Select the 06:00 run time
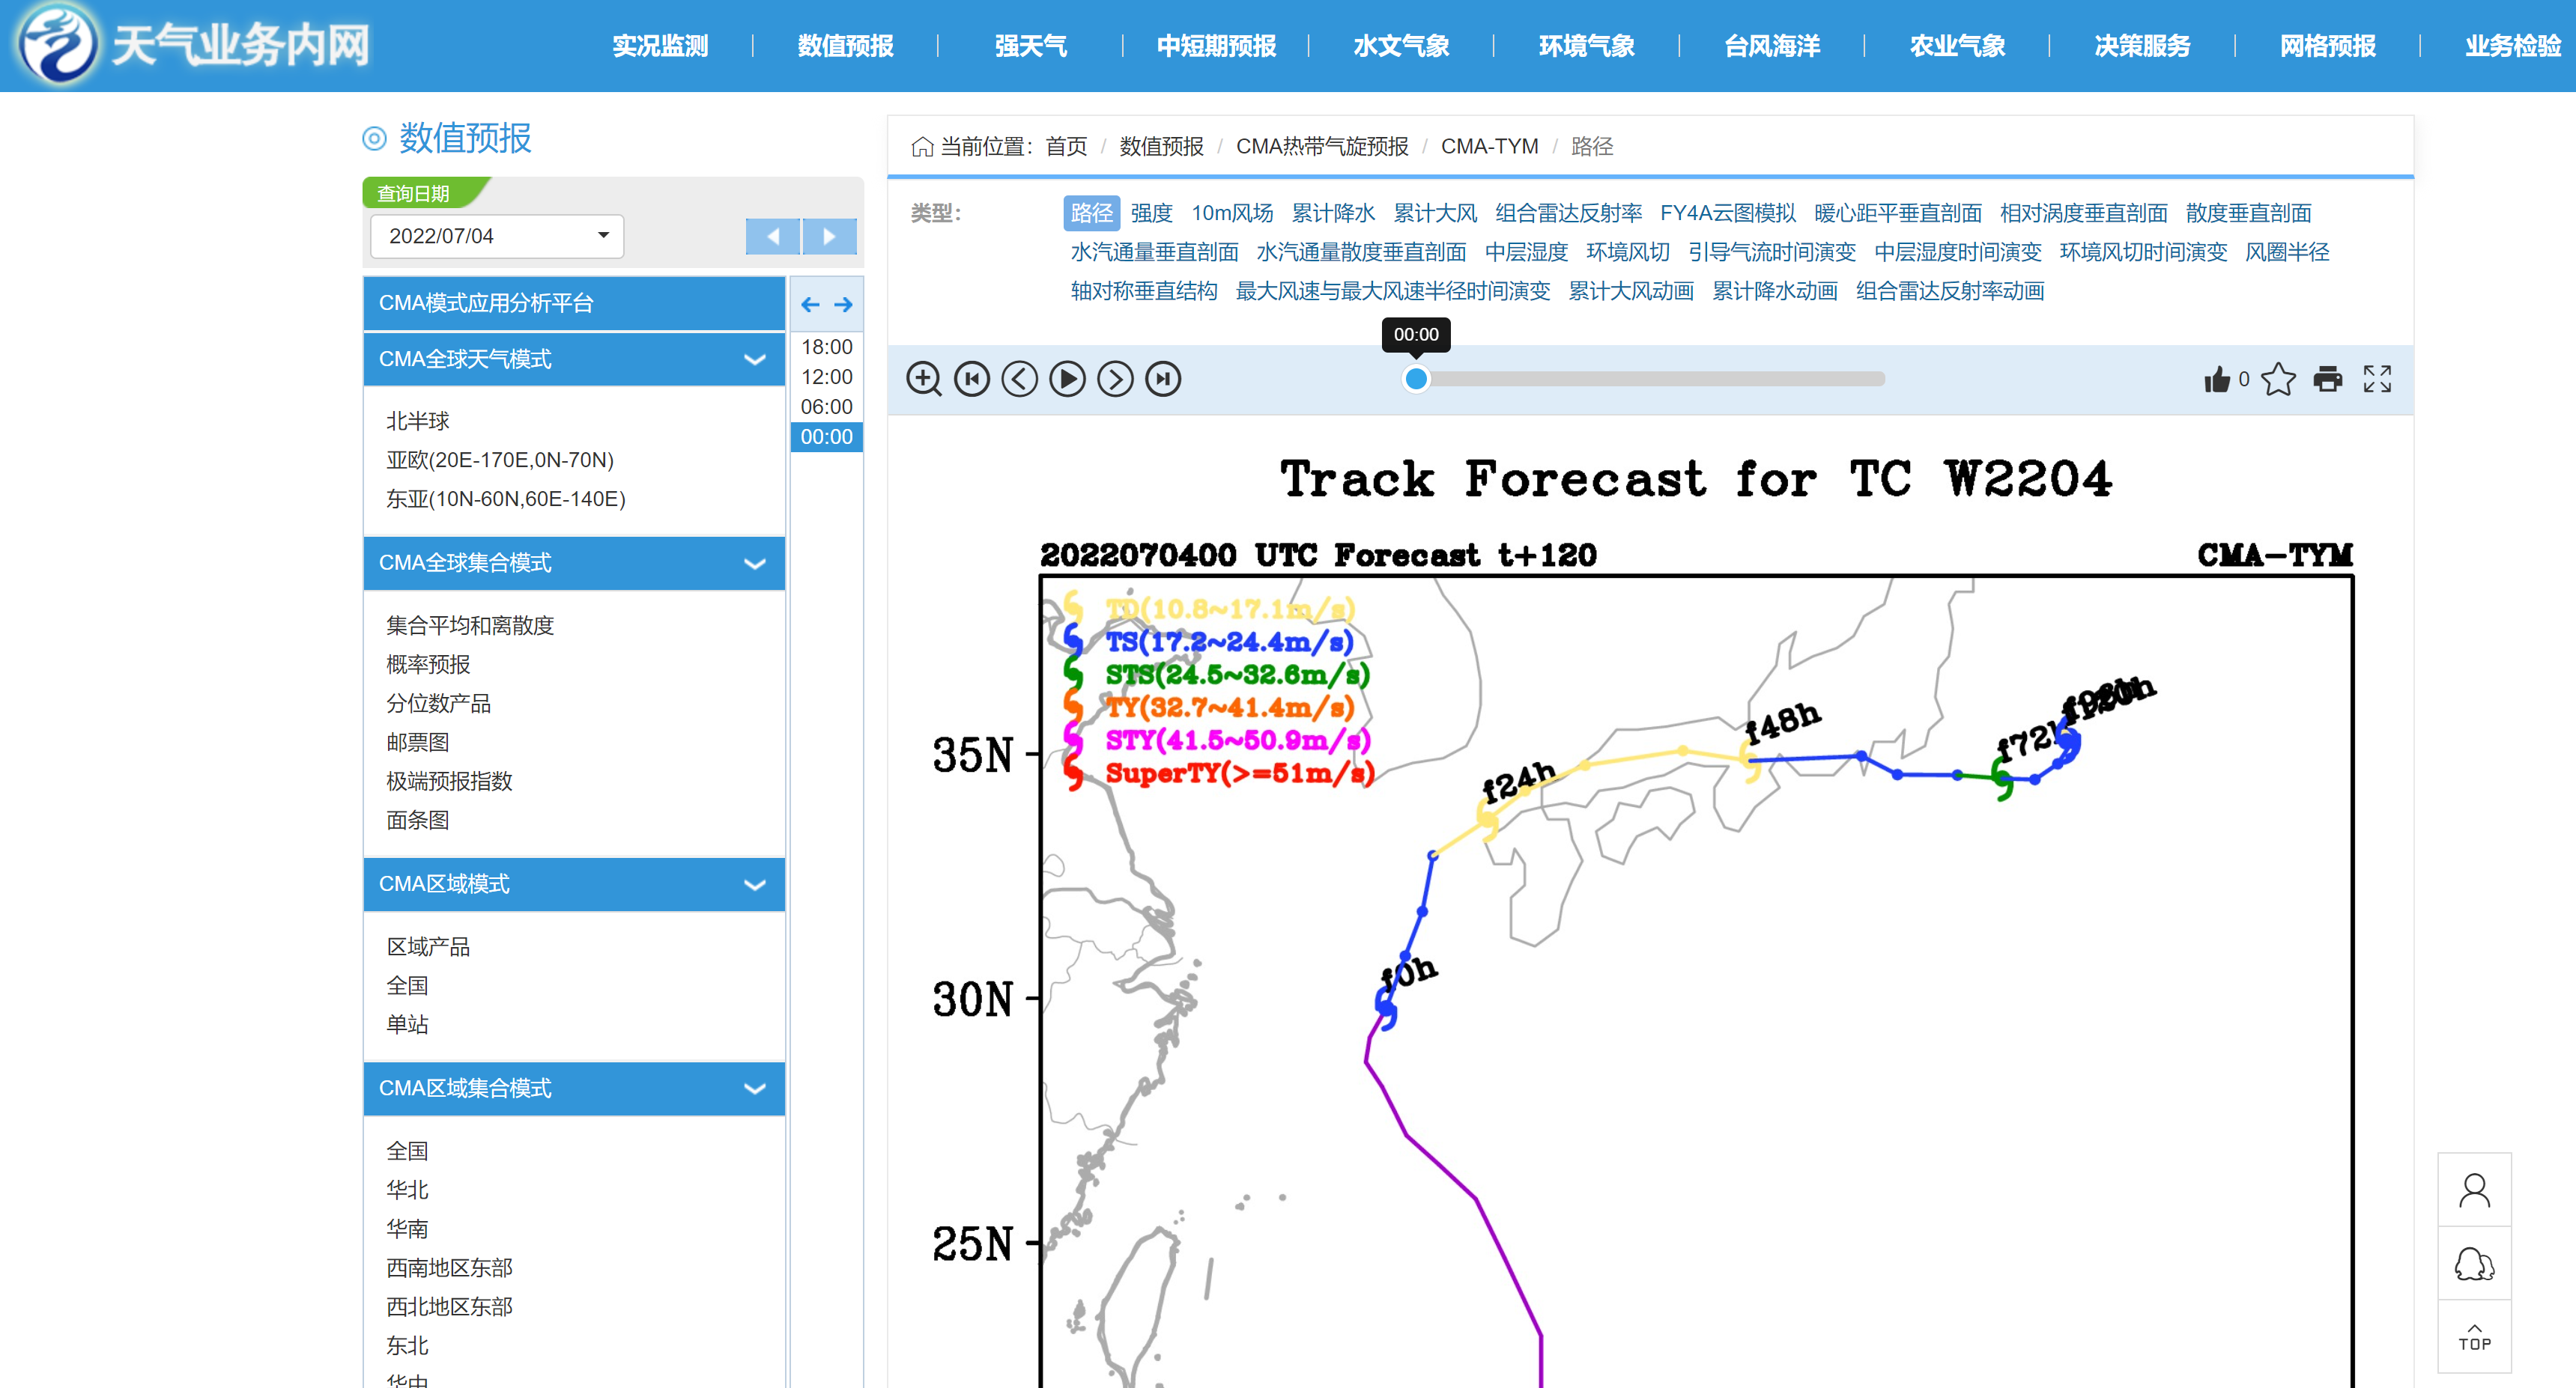Viewport: 2576px width, 1388px height. [x=826, y=407]
